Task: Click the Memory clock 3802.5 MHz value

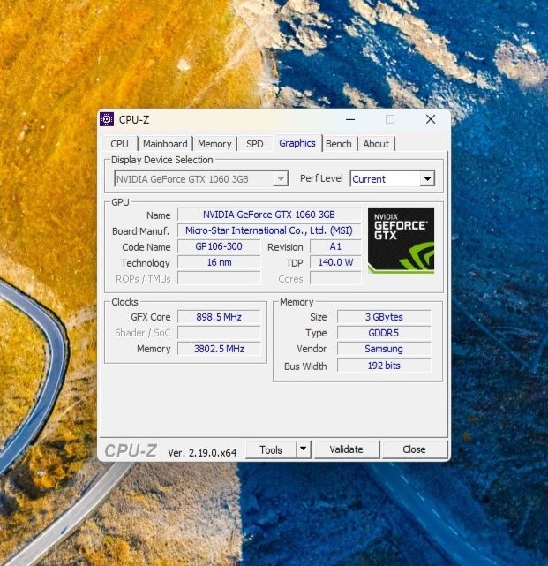Action: coord(219,349)
